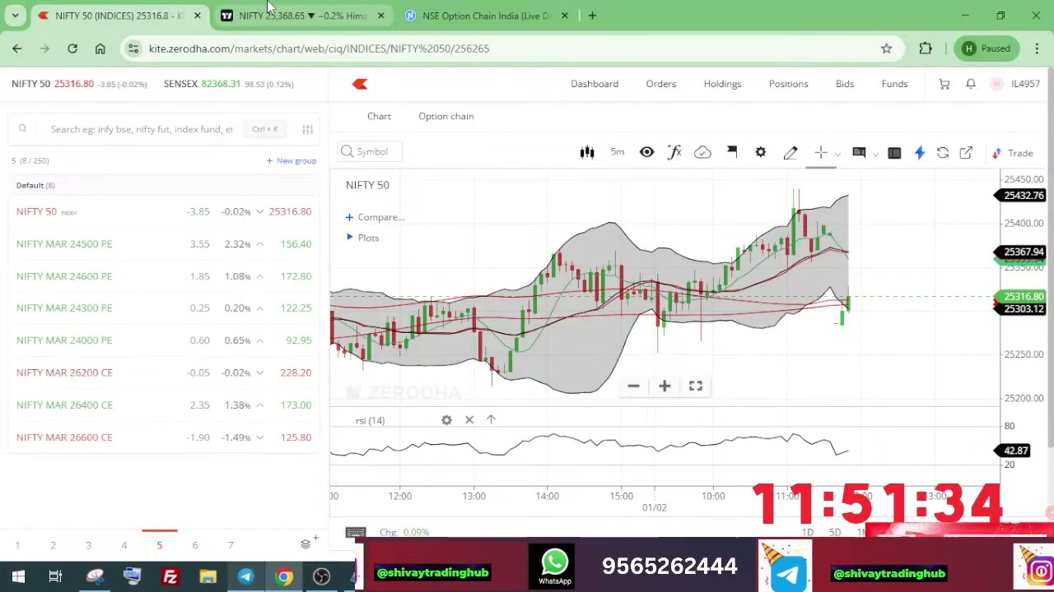Screen dimensions: 1054x592
Task: Collapse the Default (8) group
Action: point(35,185)
